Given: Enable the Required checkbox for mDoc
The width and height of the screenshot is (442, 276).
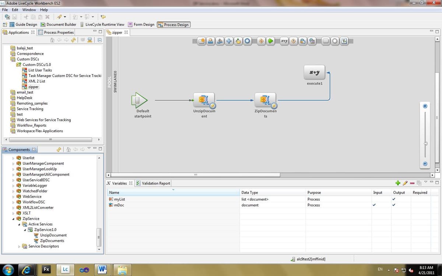Looking at the screenshot, I should (x=420, y=205).
